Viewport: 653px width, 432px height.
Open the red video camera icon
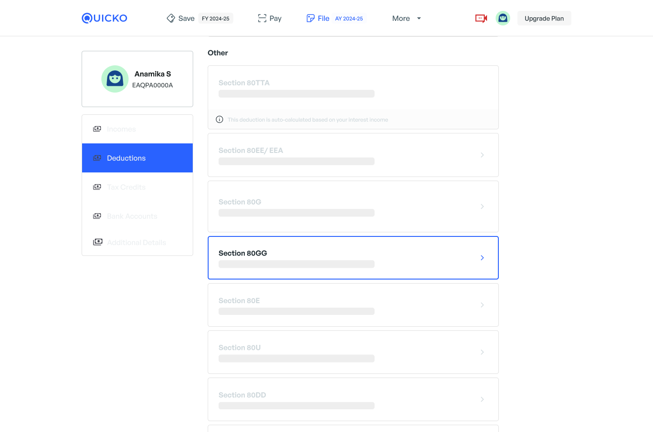[481, 18]
